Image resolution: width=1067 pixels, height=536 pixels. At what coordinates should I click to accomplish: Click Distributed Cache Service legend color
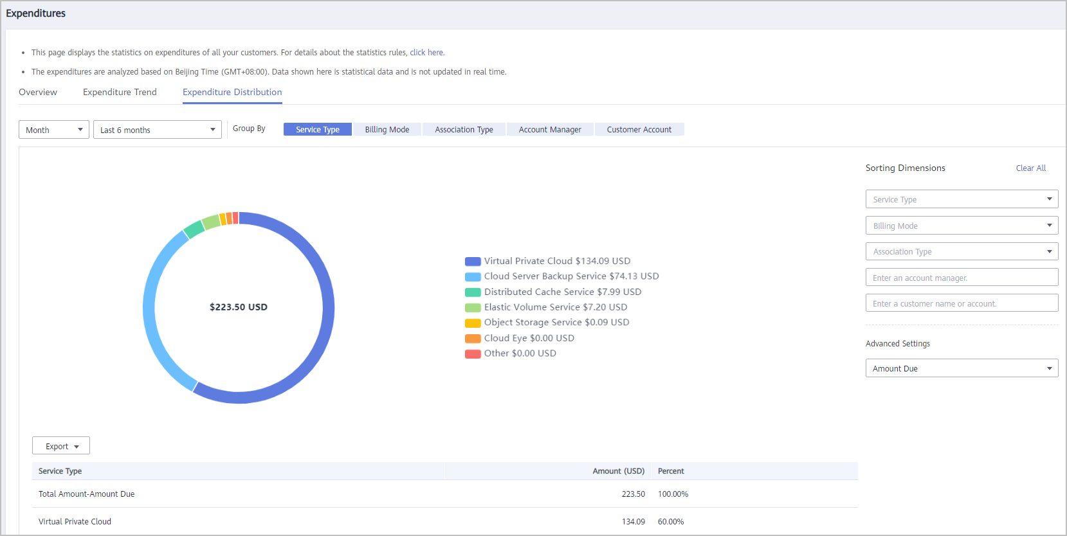tap(473, 292)
